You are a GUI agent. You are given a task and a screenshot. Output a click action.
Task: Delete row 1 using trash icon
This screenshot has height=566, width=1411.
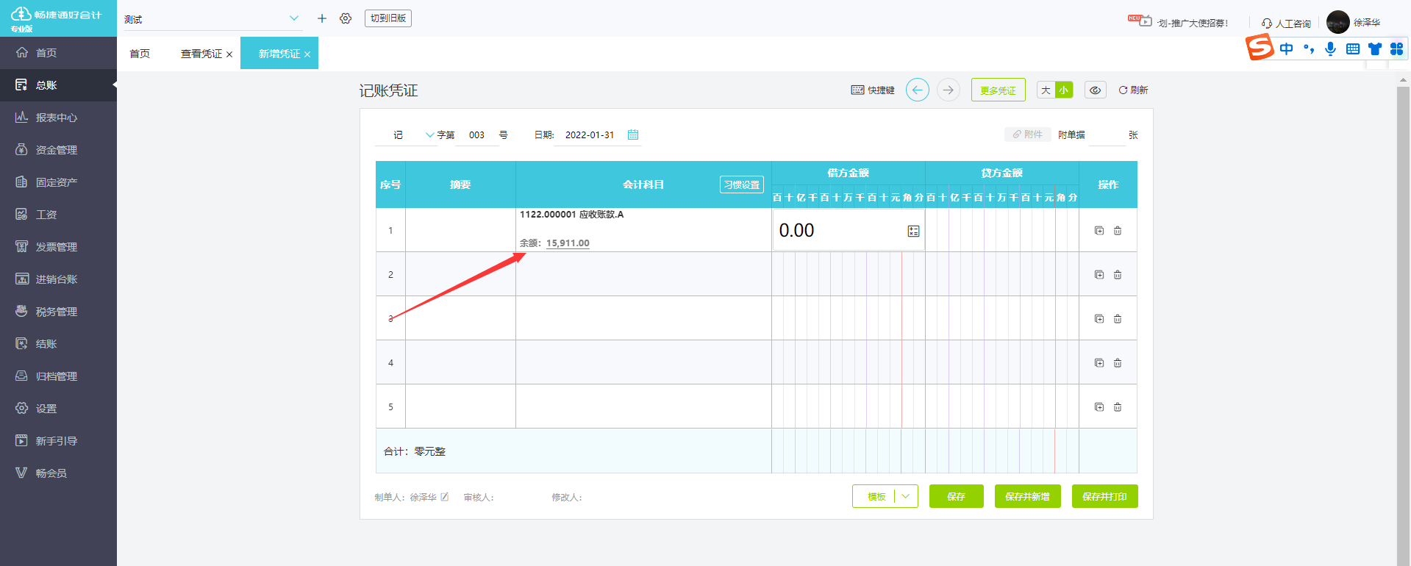1118,231
